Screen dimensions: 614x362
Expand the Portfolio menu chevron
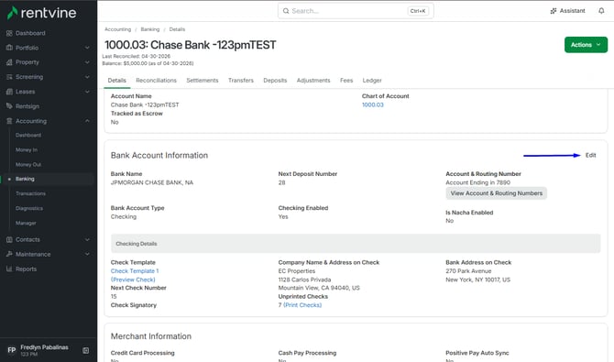point(87,48)
